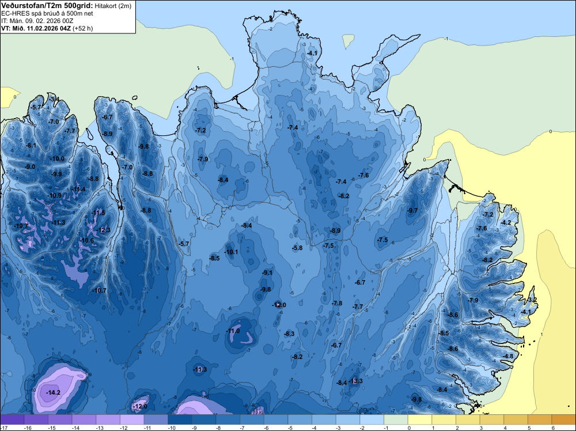Select the dark blue legend swatch between -10 and -9

point(180,419)
